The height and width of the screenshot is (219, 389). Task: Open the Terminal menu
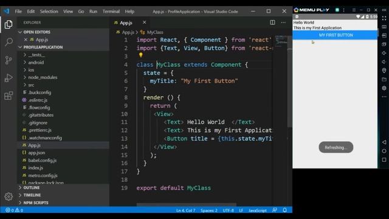click(x=111, y=12)
